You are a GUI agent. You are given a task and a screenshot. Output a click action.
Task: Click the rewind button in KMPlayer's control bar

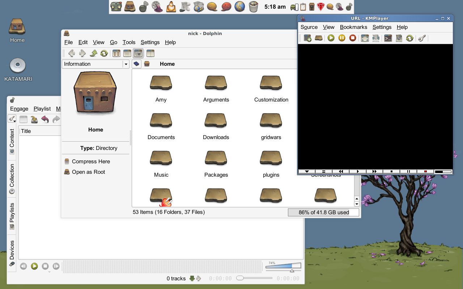coord(341,172)
